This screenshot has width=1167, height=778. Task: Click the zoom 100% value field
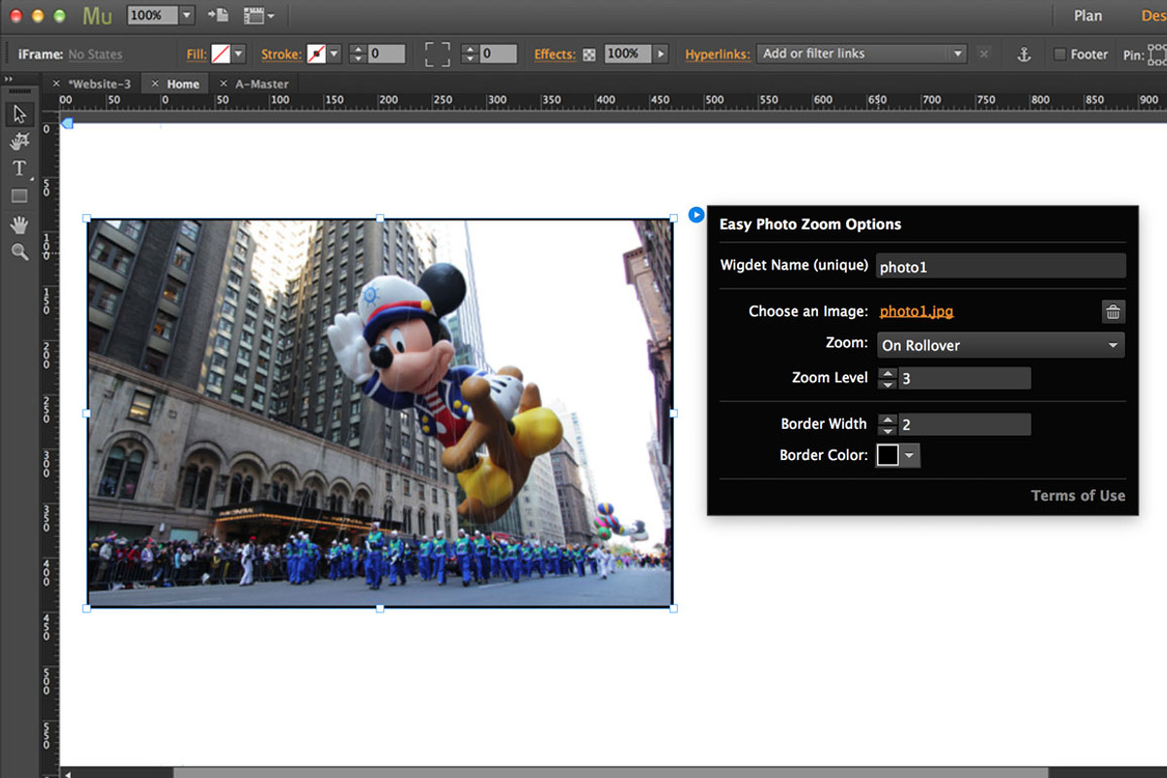[x=152, y=16]
